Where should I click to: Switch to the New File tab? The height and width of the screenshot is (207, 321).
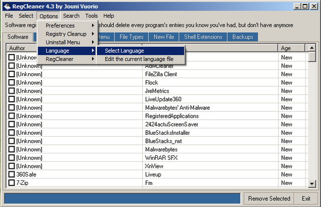click(164, 37)
